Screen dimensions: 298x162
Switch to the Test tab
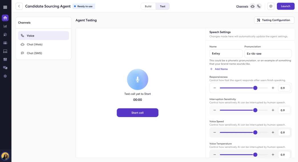pyautogui.click(x=163, y=6)
